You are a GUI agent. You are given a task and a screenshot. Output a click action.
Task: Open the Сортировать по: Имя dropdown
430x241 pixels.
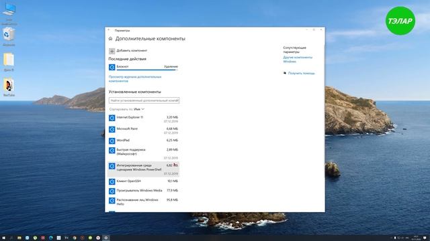(127, 109)
